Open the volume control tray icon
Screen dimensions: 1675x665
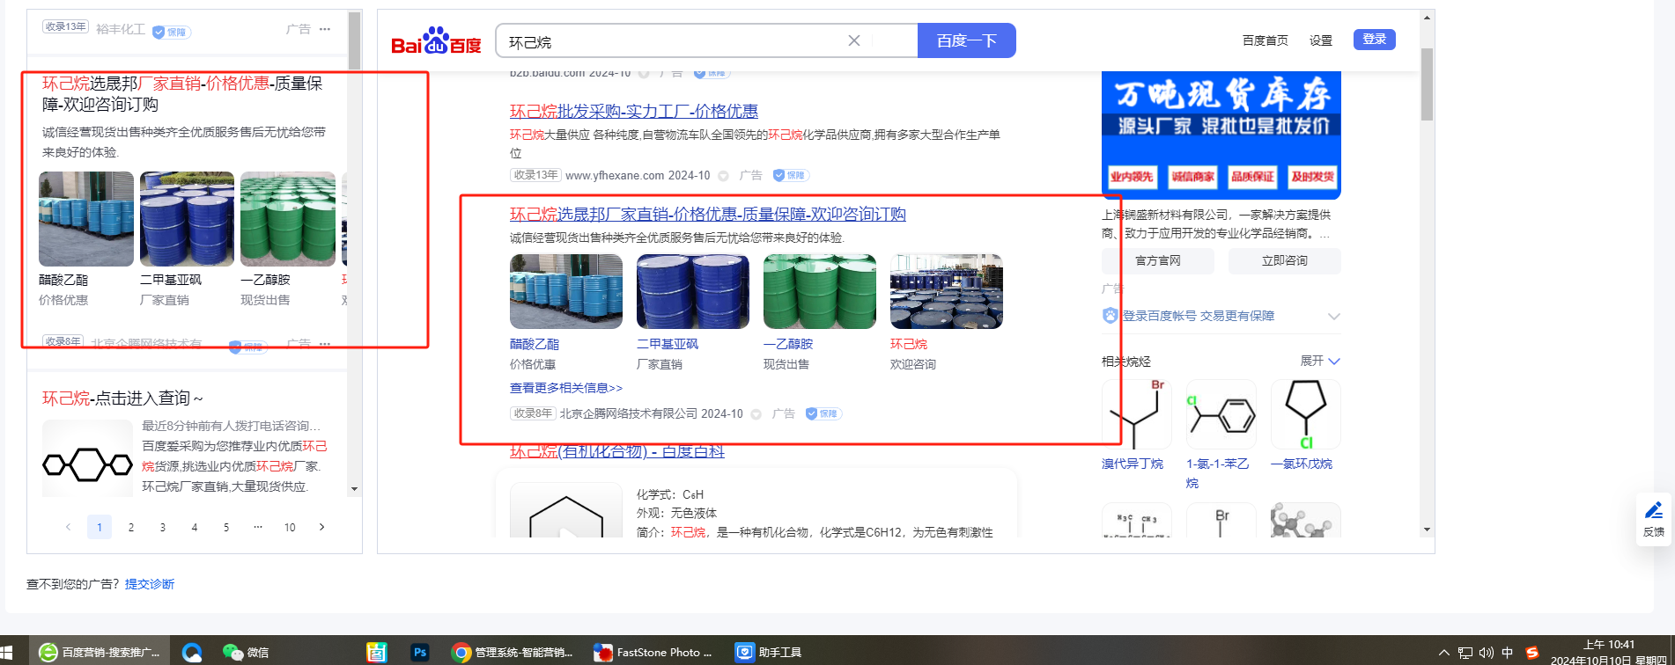pos(1487,653)
